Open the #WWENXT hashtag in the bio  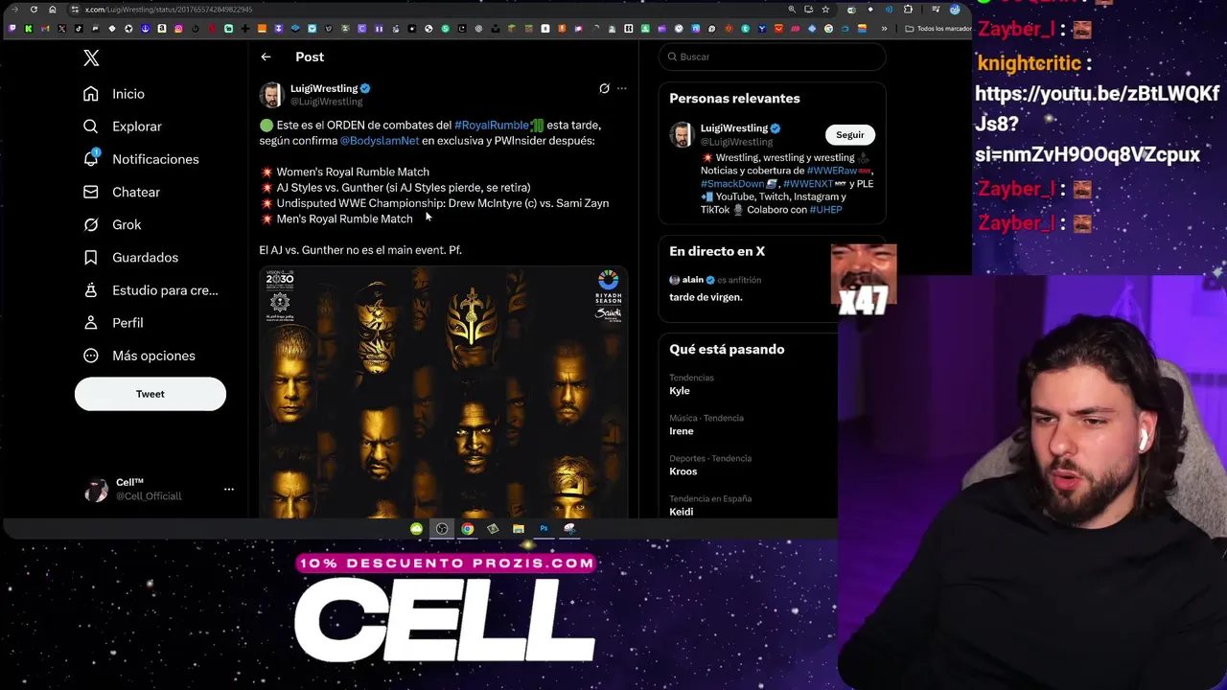(808, 184)
